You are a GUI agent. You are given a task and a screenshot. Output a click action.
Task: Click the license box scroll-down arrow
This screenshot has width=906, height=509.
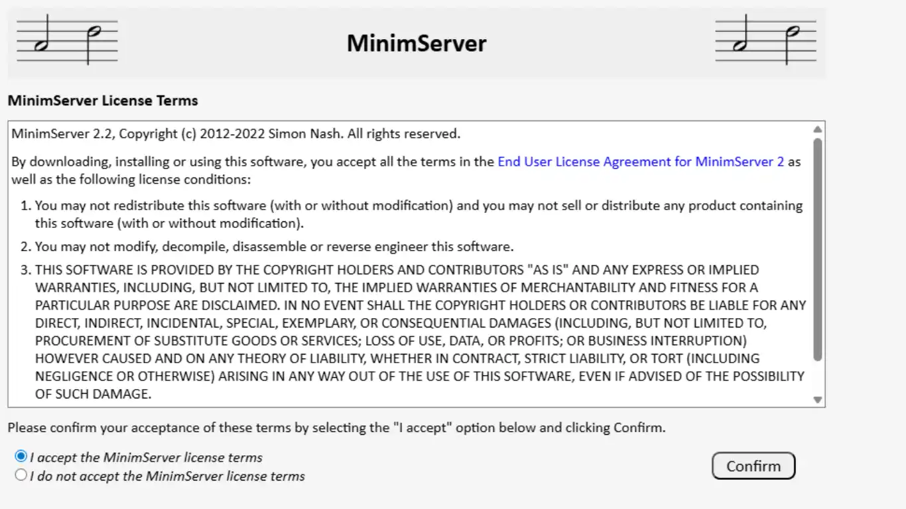pyautogui.click(x=817, y=400)
